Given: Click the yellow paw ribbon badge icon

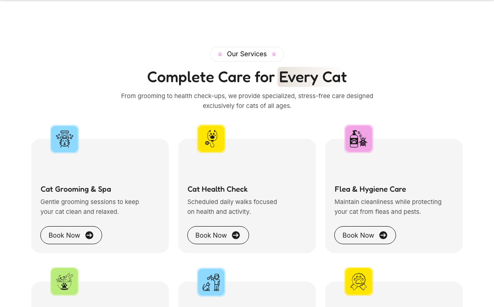Looking at the screenshot, I should pos(359,282).
